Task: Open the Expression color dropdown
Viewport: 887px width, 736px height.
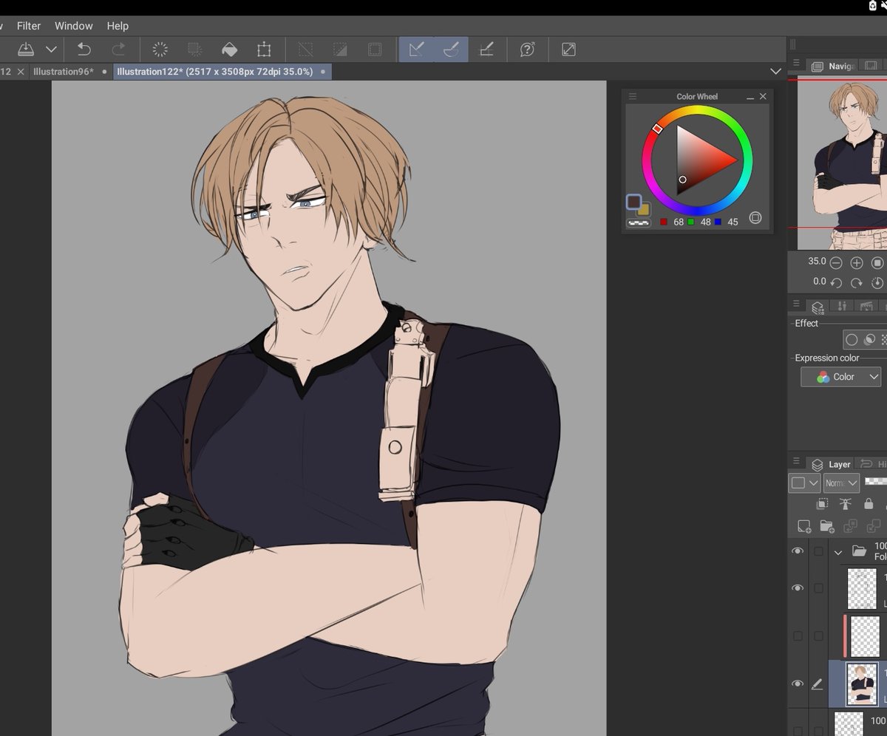Action: [841, 377]
